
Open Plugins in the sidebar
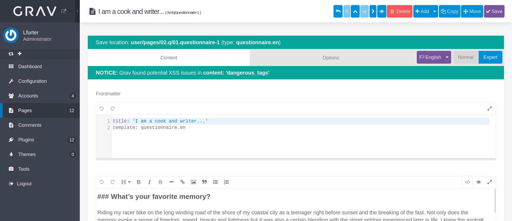[x=40, y=140]
